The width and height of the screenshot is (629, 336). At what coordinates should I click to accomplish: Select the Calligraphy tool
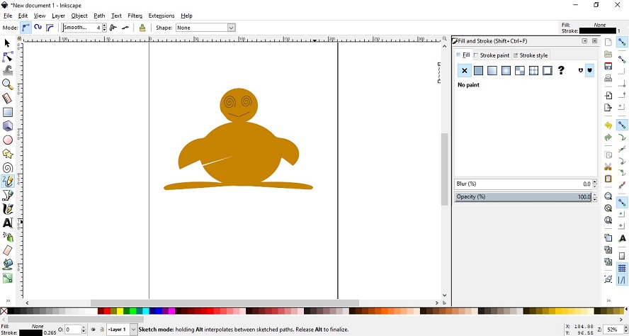8,209
